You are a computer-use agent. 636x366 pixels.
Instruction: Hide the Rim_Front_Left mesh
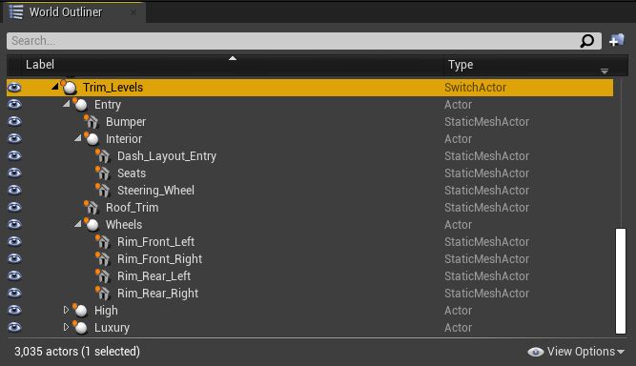tap(14, 241)
